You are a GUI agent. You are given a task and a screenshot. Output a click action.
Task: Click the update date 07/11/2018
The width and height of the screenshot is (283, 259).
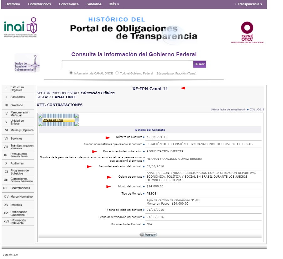pos(257,109)
